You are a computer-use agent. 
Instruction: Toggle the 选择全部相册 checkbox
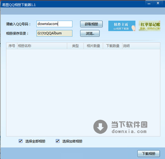[x=21, y=141]
